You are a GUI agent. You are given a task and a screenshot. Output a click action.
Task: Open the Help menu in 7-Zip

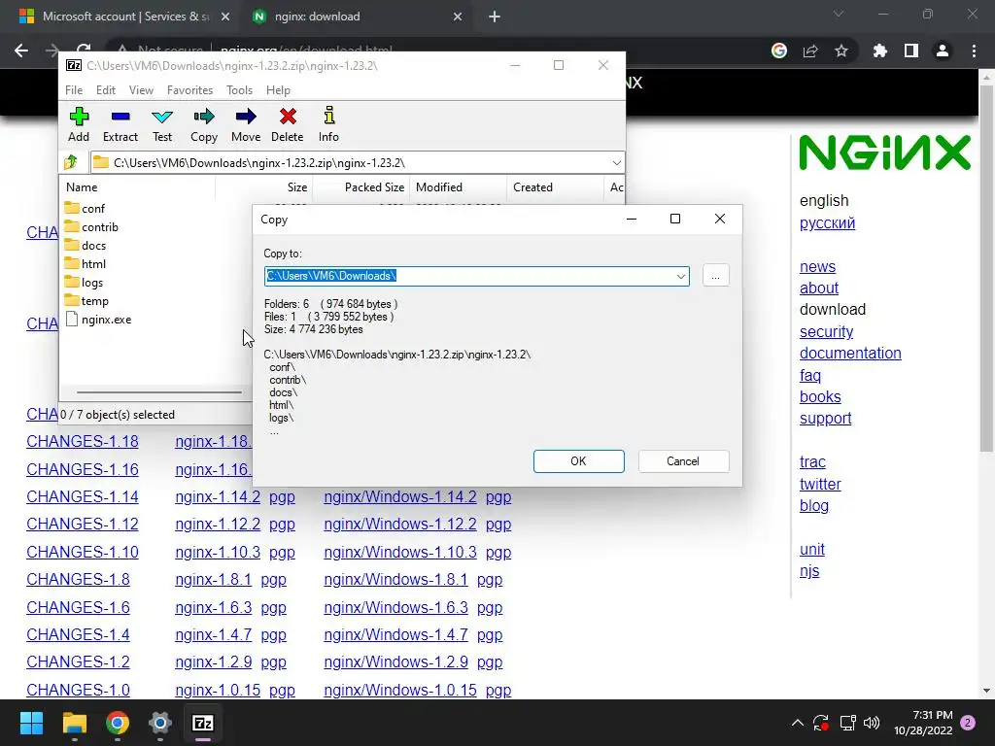[x=278, y=90]
